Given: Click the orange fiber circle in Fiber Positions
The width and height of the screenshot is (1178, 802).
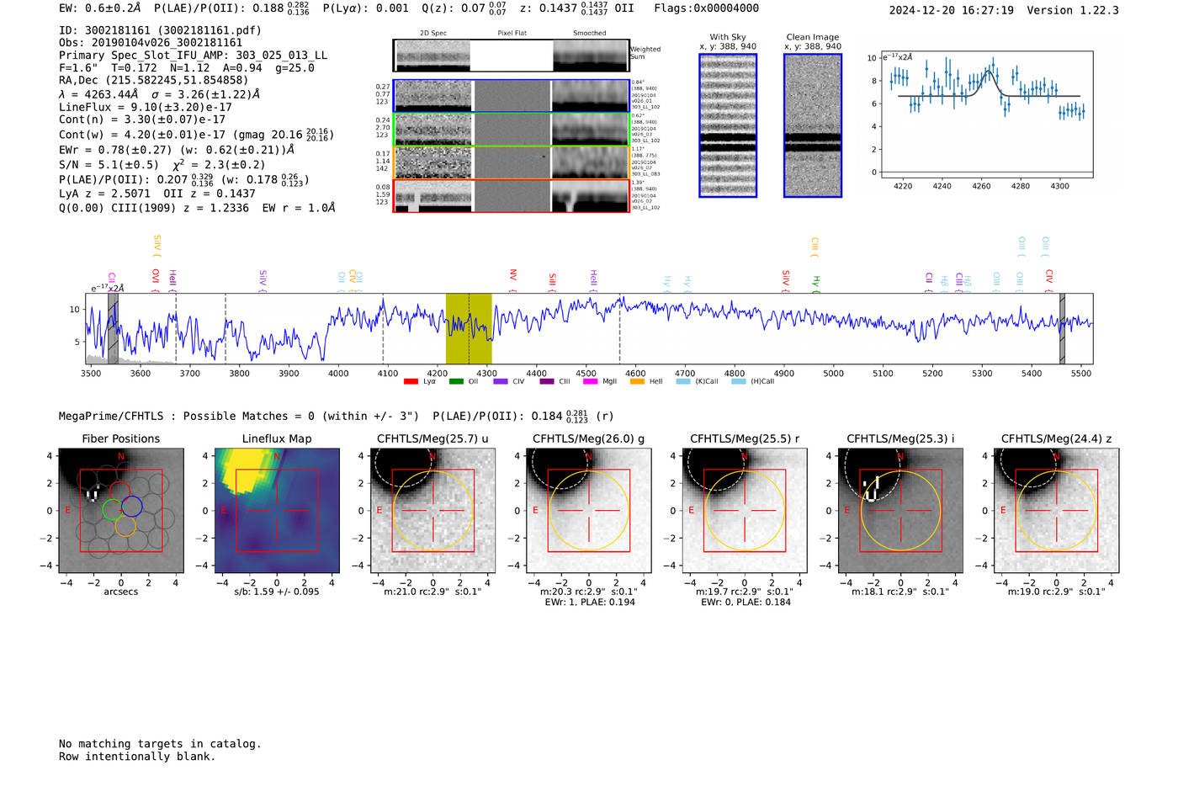Looking at the screenshot, I should coord(125,527).
